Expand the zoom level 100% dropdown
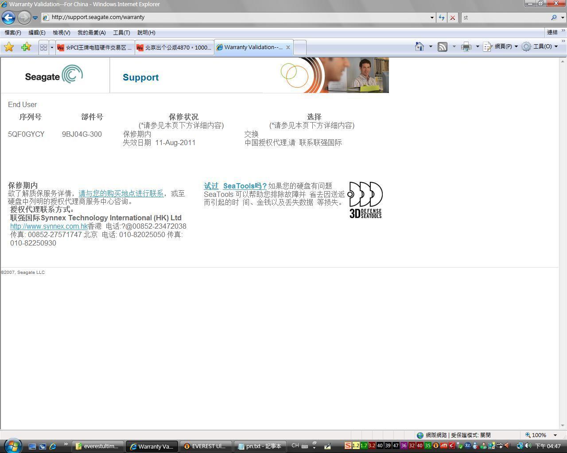 click(555, 435)
